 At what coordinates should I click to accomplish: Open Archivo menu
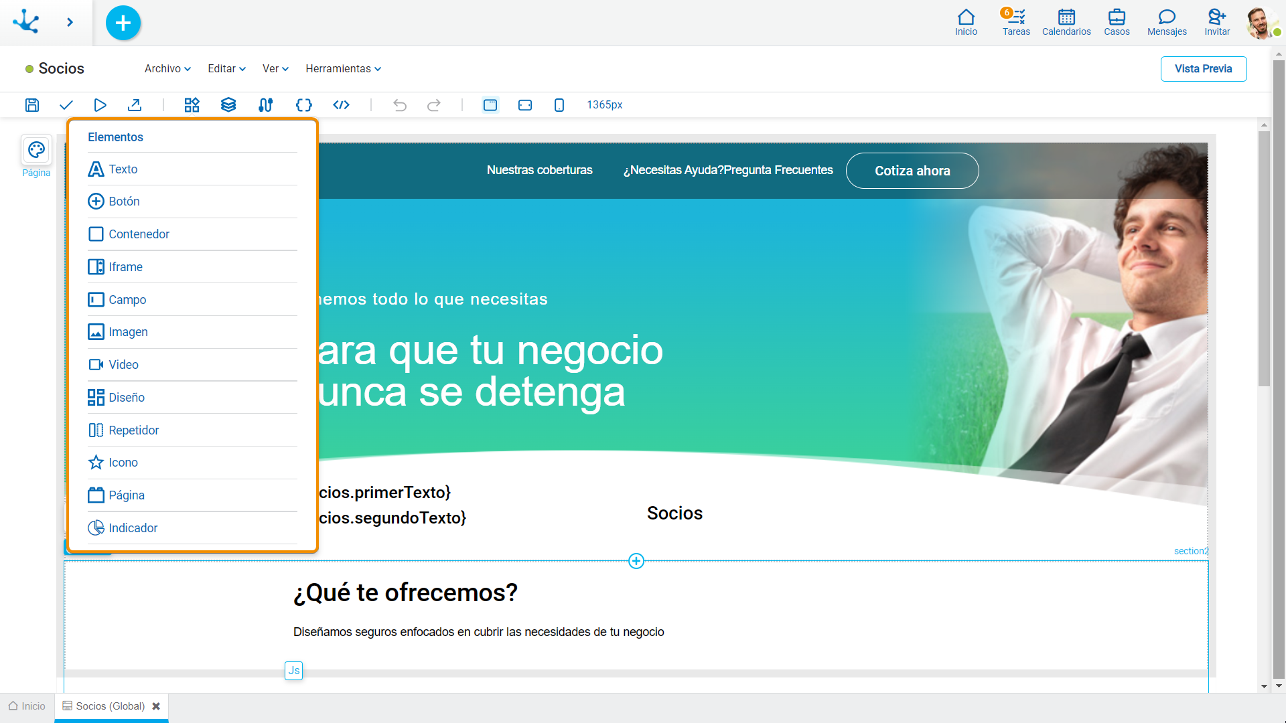coord(167,68)
